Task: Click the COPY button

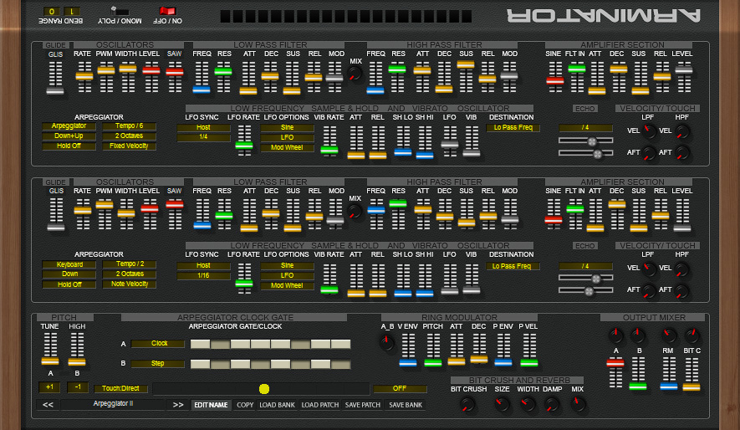Action: (245, 405)
